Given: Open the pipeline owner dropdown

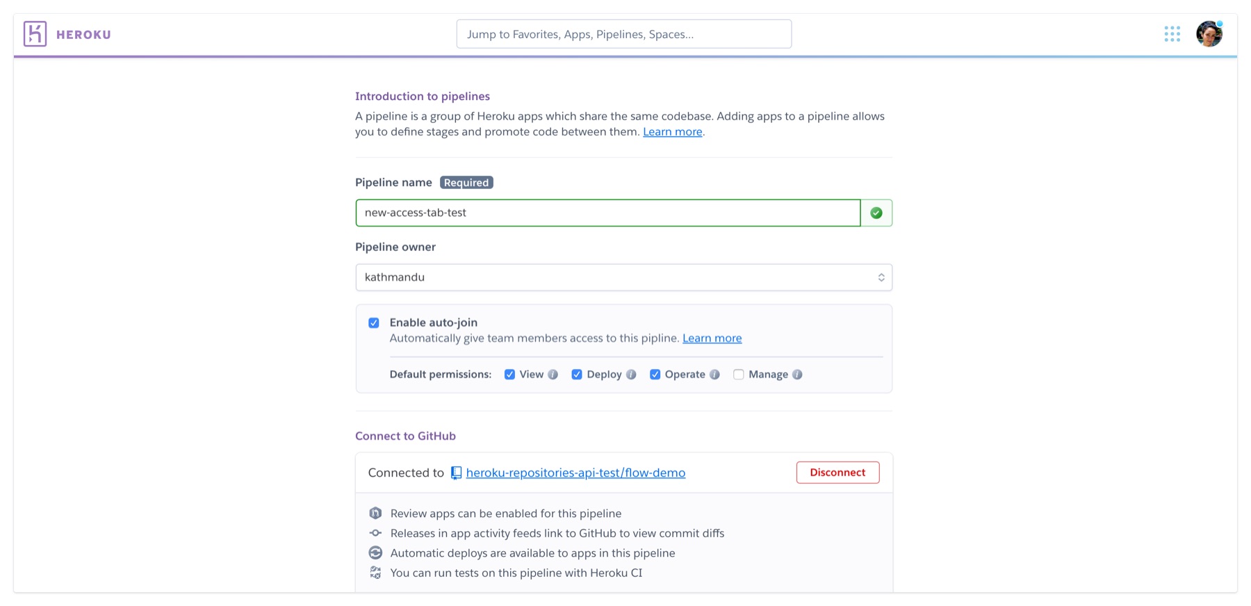Looking at the screenshot, I should 623,277.
